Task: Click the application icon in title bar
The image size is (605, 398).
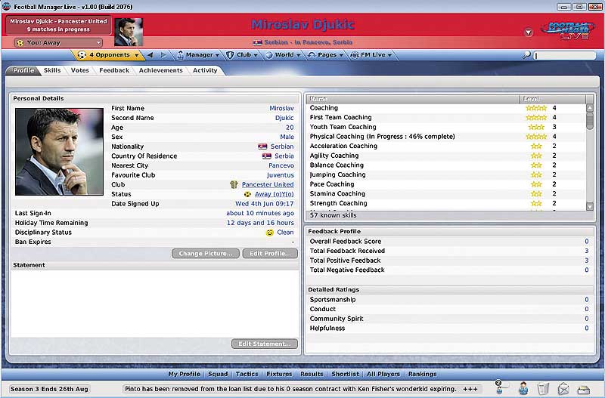Action: coord(6,7)
